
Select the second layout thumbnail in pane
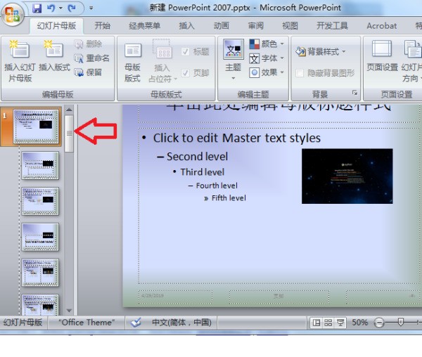tap(40, 165)
